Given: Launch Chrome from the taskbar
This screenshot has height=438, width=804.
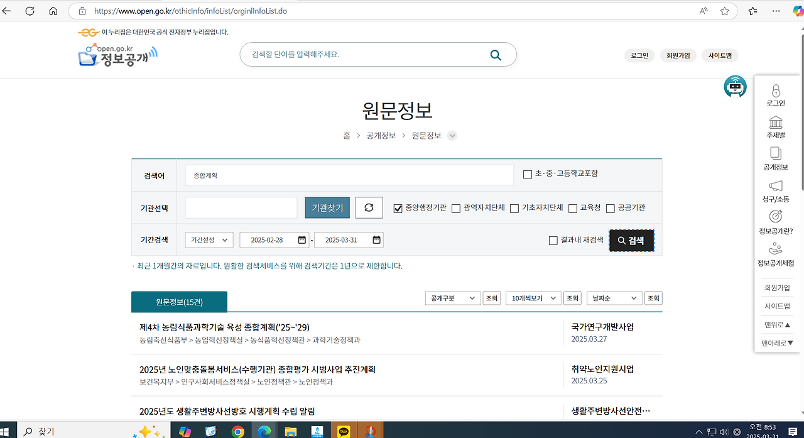Looking at the screenshot, I should click(237, 431).
